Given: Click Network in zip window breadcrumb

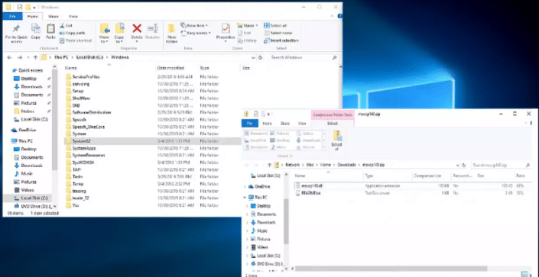Looking at the screenshot, I should pyautogui.click(x=292, y=165).
